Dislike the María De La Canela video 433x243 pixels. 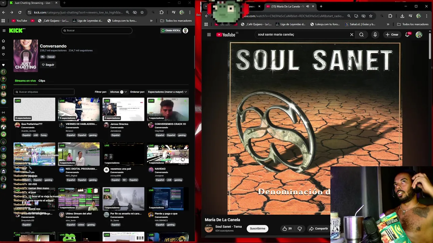coord(299,228)
